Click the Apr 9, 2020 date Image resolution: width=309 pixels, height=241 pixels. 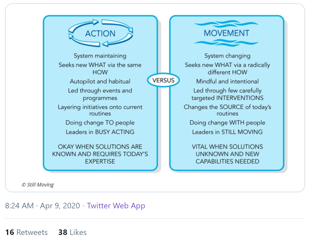point(60,206)
